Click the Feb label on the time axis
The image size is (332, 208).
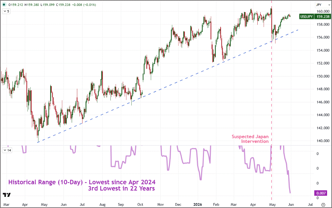(216, 205)
